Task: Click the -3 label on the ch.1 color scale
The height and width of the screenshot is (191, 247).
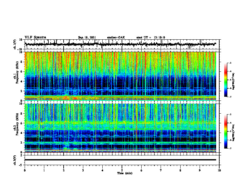Action: pyautogui.click(x=230, y=63)
